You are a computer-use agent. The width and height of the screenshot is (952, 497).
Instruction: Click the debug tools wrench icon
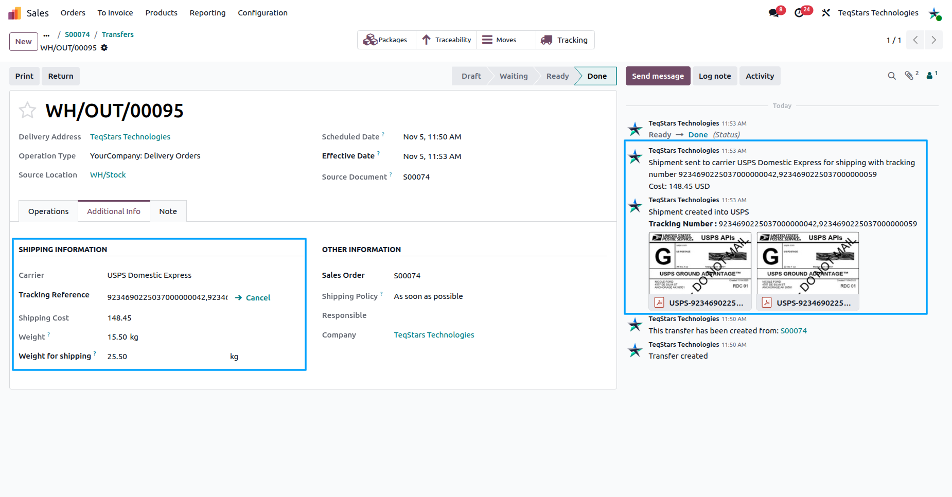tap(826, 13)
